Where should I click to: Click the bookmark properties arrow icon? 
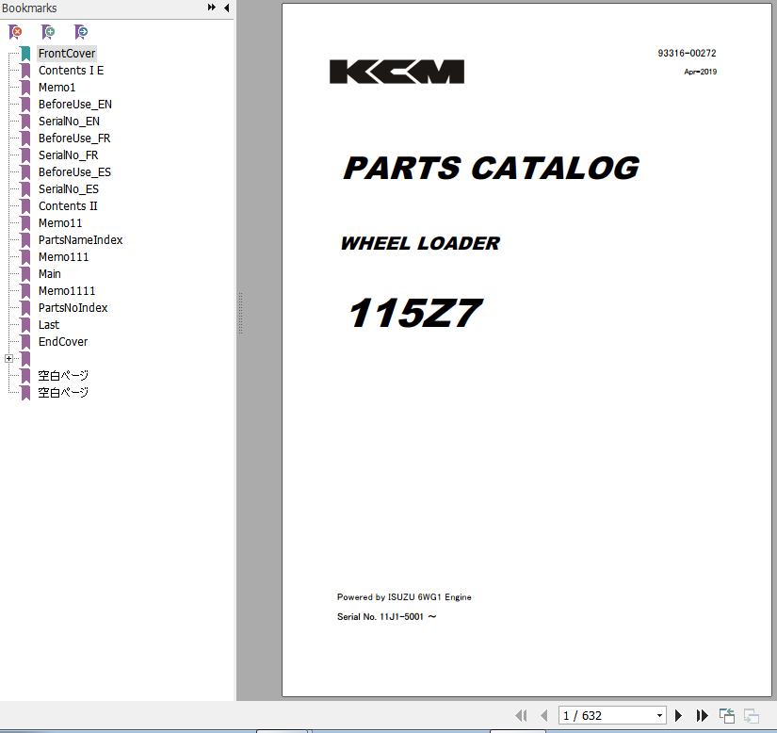[x=81, y=32]
